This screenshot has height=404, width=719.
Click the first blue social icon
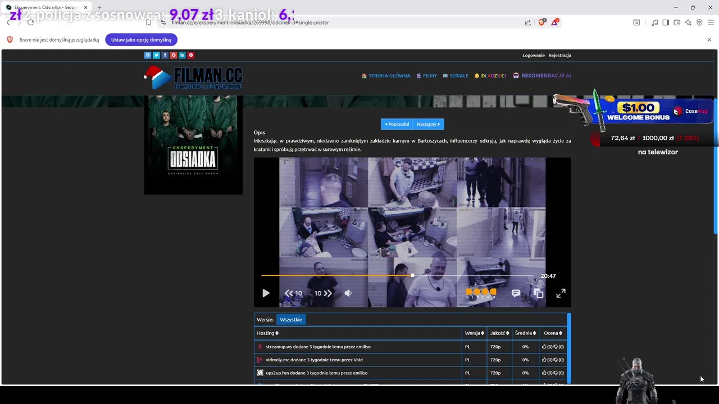[x=148, y=55]
